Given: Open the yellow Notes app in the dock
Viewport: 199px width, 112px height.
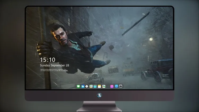Looking at the screenshot, I should pyautogui.click(x=99, y=86).
